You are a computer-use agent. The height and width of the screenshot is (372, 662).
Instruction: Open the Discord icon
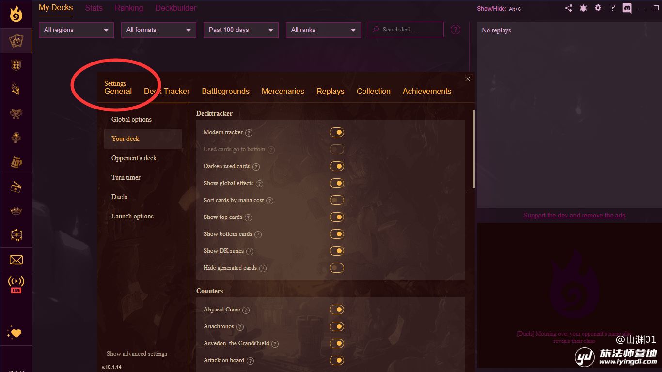(x=627, y=8)
